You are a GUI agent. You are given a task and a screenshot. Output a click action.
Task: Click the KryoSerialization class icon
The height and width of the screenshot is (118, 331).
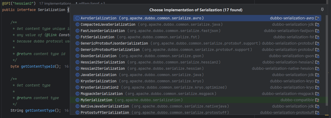pos(77,81)
